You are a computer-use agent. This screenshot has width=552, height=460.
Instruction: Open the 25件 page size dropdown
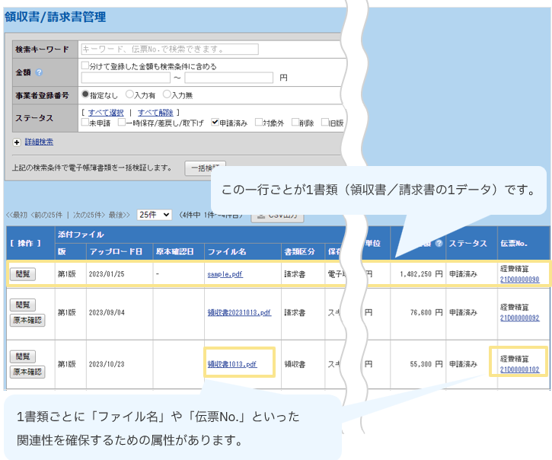click(154, 215)
